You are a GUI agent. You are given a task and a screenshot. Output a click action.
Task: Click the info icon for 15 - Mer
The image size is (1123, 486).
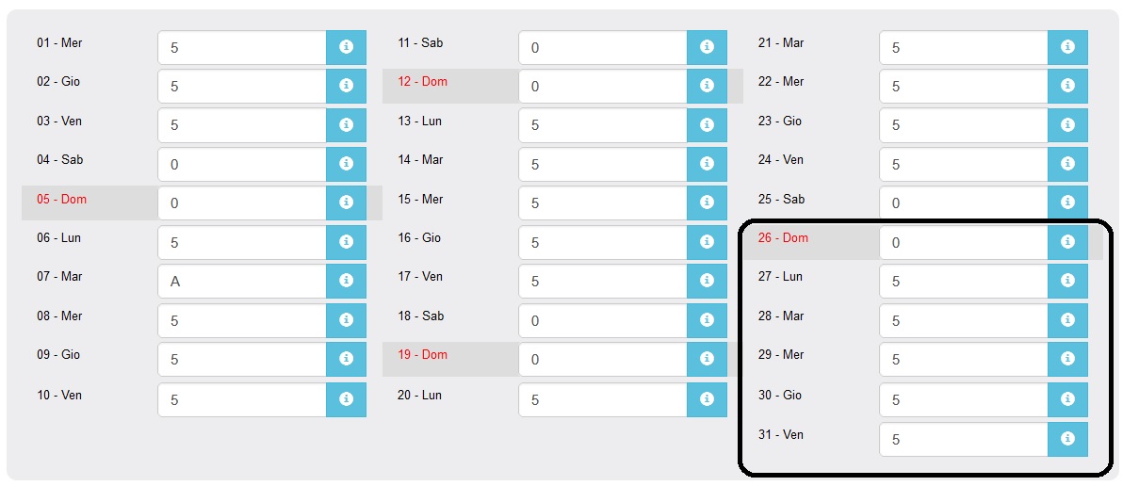coord(707,202)
